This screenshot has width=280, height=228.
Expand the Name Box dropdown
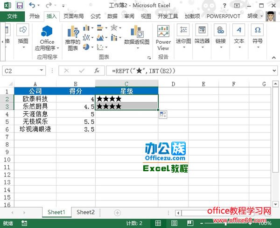click(42, 70)
